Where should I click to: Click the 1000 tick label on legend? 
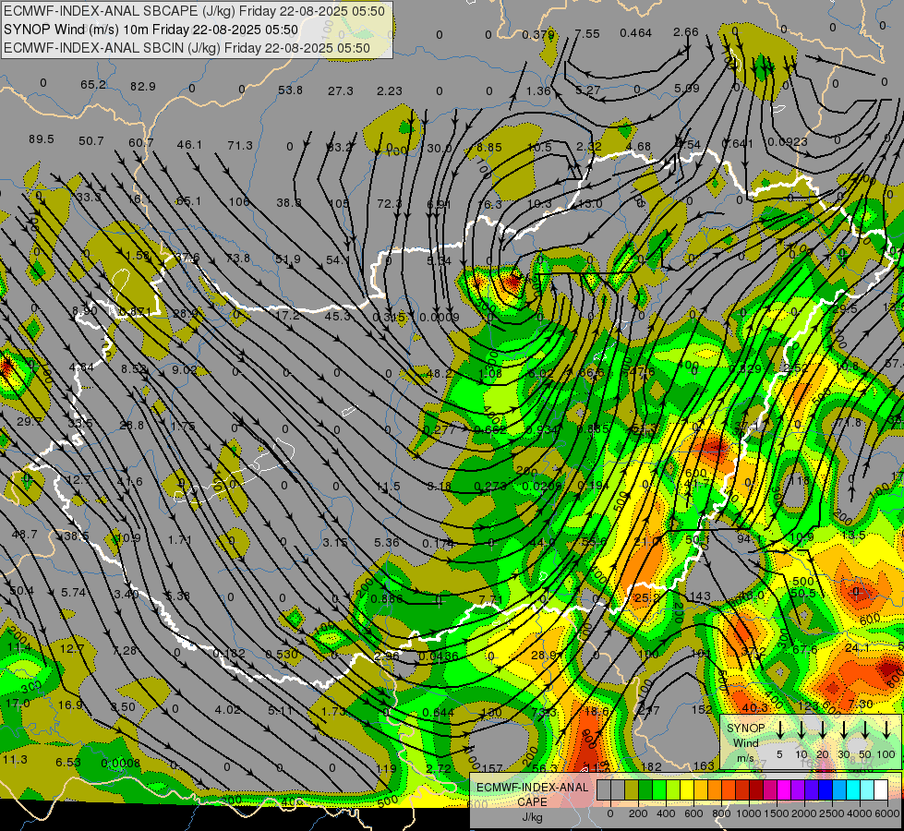749,813
